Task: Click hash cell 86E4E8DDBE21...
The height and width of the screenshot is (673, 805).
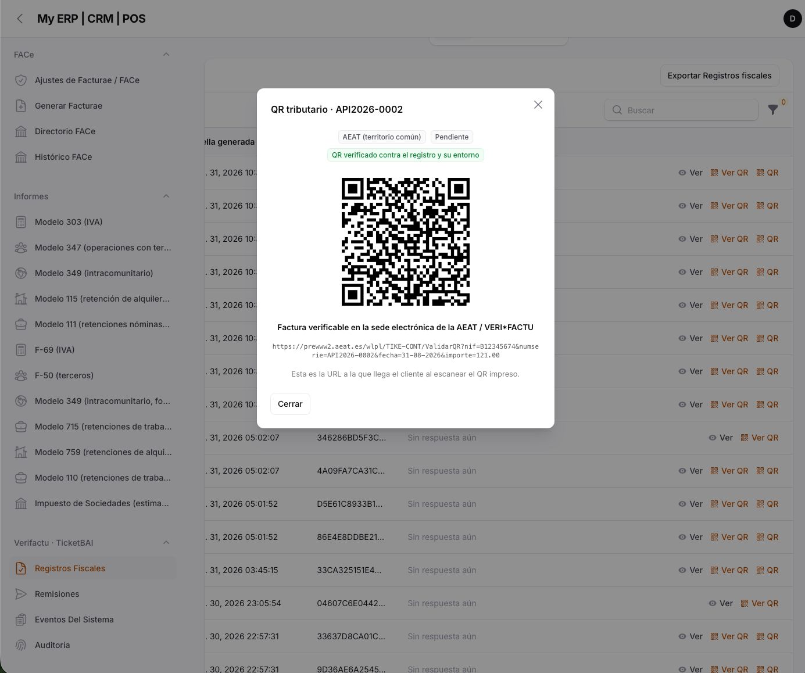Action: (x=350, y=537)
